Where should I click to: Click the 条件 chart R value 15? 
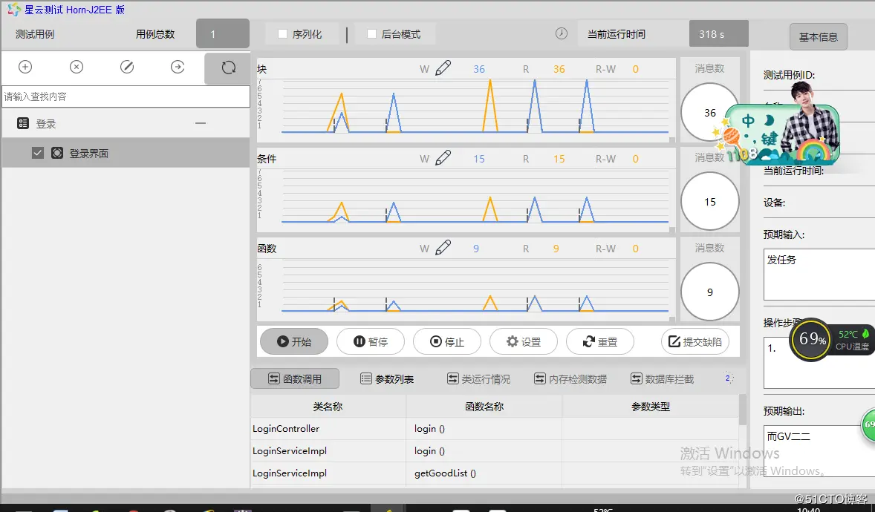[559, 159]
